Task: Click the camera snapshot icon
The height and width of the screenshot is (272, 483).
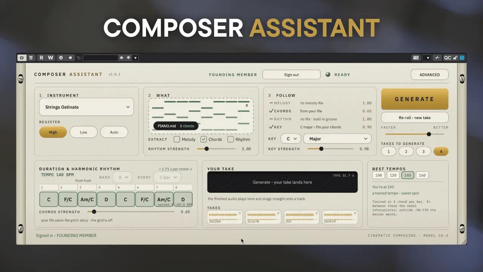Action: tap(416, 58)
